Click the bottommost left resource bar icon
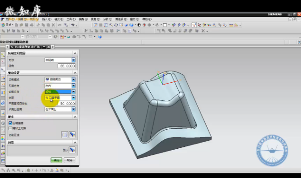This screenshot has width=301, height=178. (3, 161)
